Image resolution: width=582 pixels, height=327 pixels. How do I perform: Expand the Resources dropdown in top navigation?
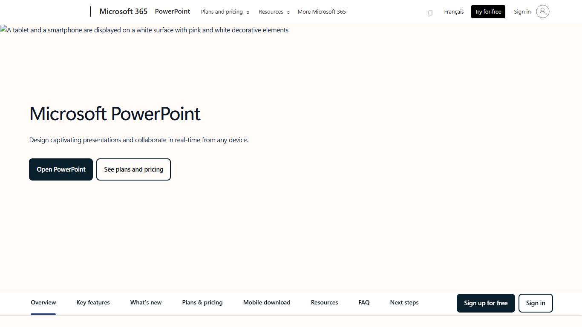274,11
